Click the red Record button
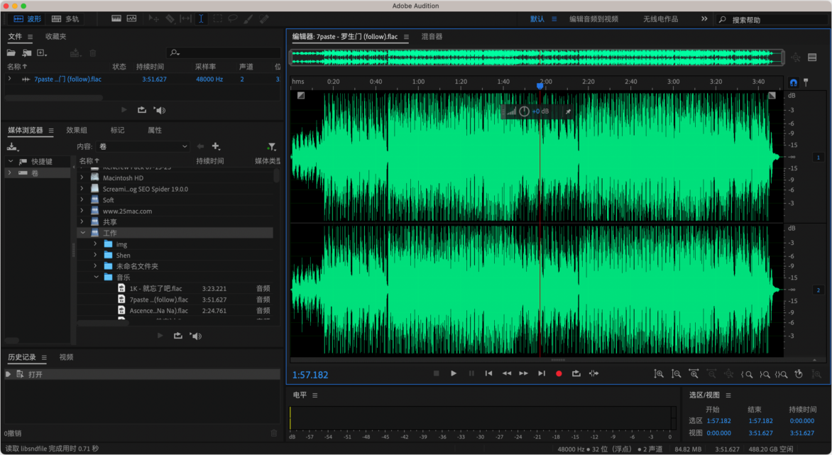The height and width of the screenshot is (455, 832). pos(559,373)
